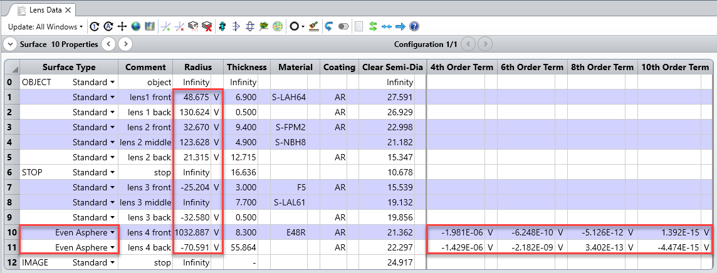The image size is (717, 273).
Task: Click the material cell S-FPM2
Action: [x=289, y=127]
